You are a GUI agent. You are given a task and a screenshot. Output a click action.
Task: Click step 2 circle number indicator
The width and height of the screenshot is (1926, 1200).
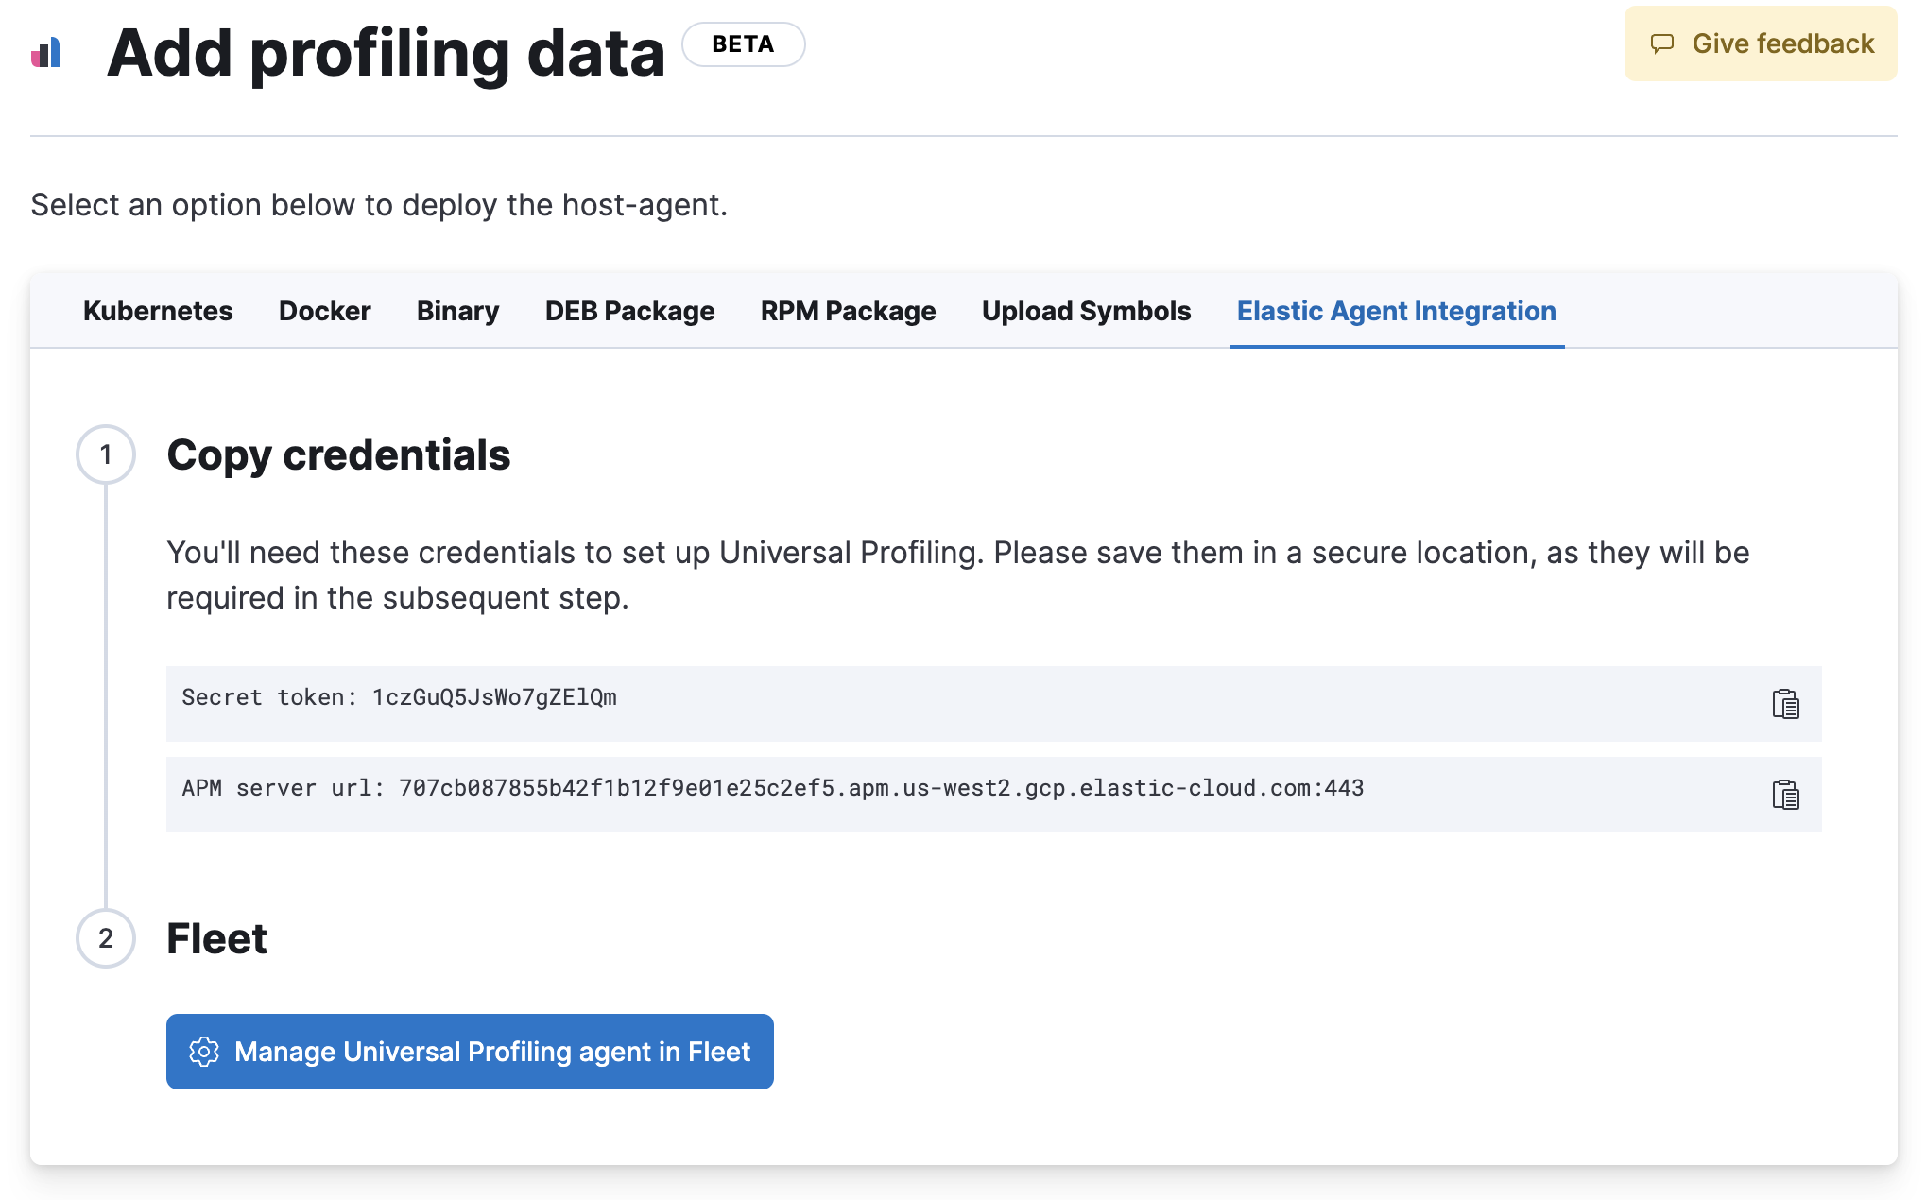click(x=104, y=936)
